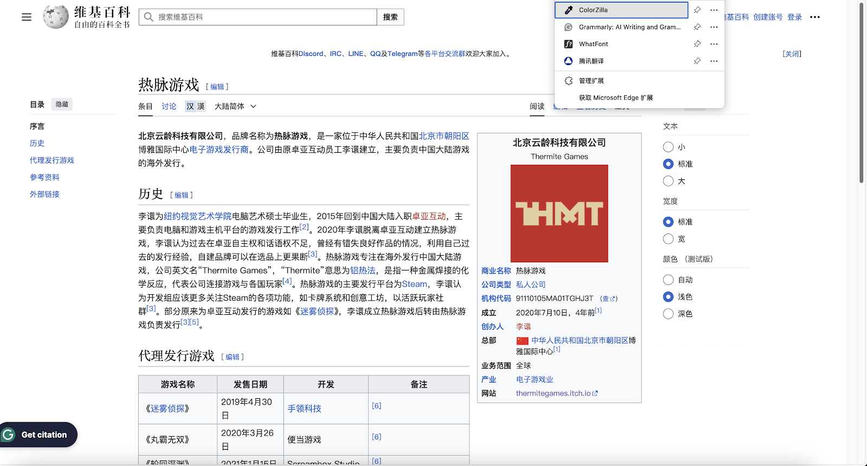Open more options for ColorZilla
This screenshot has width=867, height=466.
714,10
